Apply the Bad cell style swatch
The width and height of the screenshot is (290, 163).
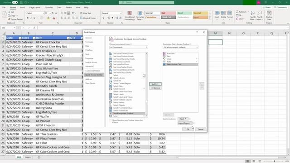(168, 13)
